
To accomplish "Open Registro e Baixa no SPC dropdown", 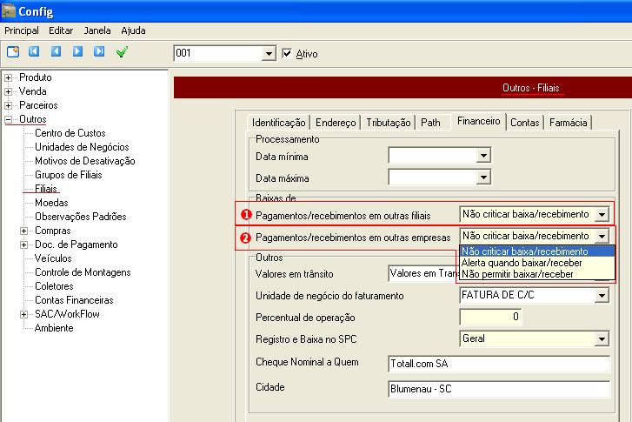I will (x=602, y=339).
